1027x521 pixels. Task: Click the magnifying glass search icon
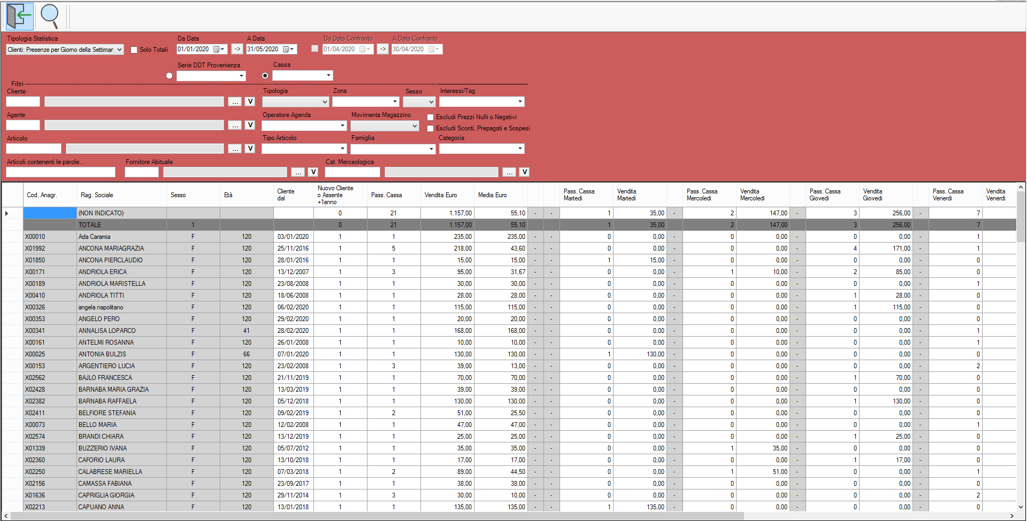pyautogui.click(x=50, y=16)
